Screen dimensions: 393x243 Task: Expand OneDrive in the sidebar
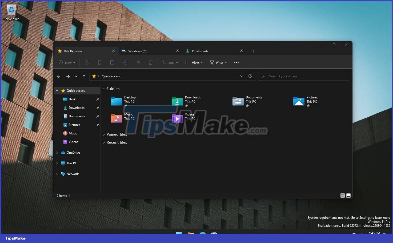point(57,153)
